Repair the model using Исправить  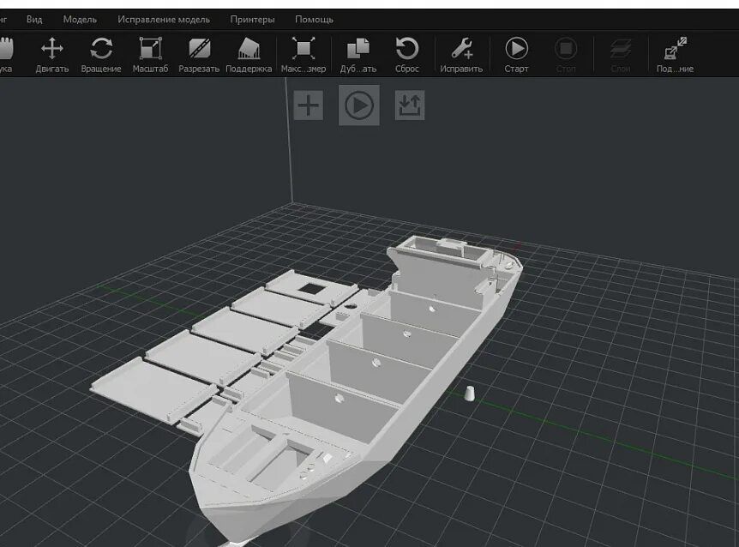click(x=461, y=55)
